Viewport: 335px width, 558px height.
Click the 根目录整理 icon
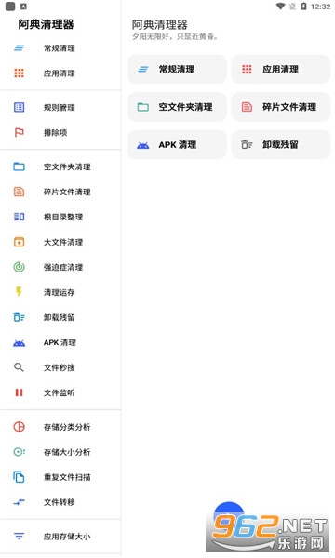[x=20, y=217]
